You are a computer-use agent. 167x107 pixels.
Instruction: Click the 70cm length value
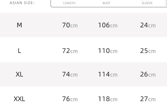pyautogui.click(x=70, y=25)
